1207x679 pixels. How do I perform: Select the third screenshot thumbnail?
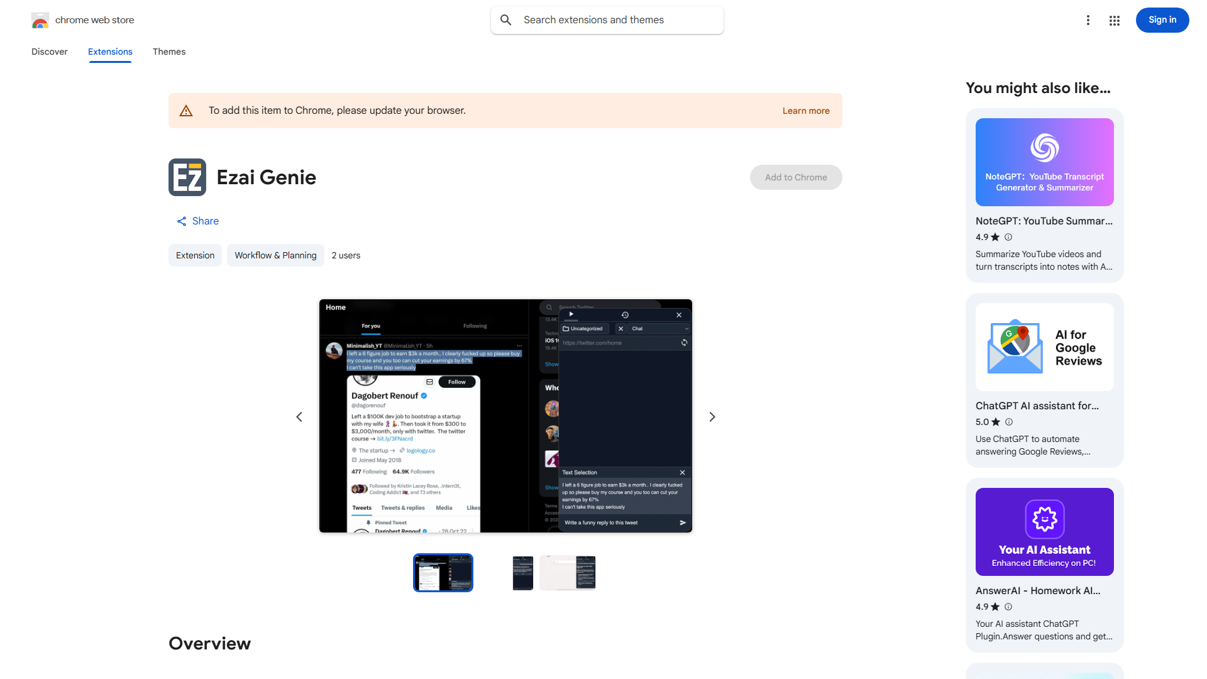coord(567,573)
